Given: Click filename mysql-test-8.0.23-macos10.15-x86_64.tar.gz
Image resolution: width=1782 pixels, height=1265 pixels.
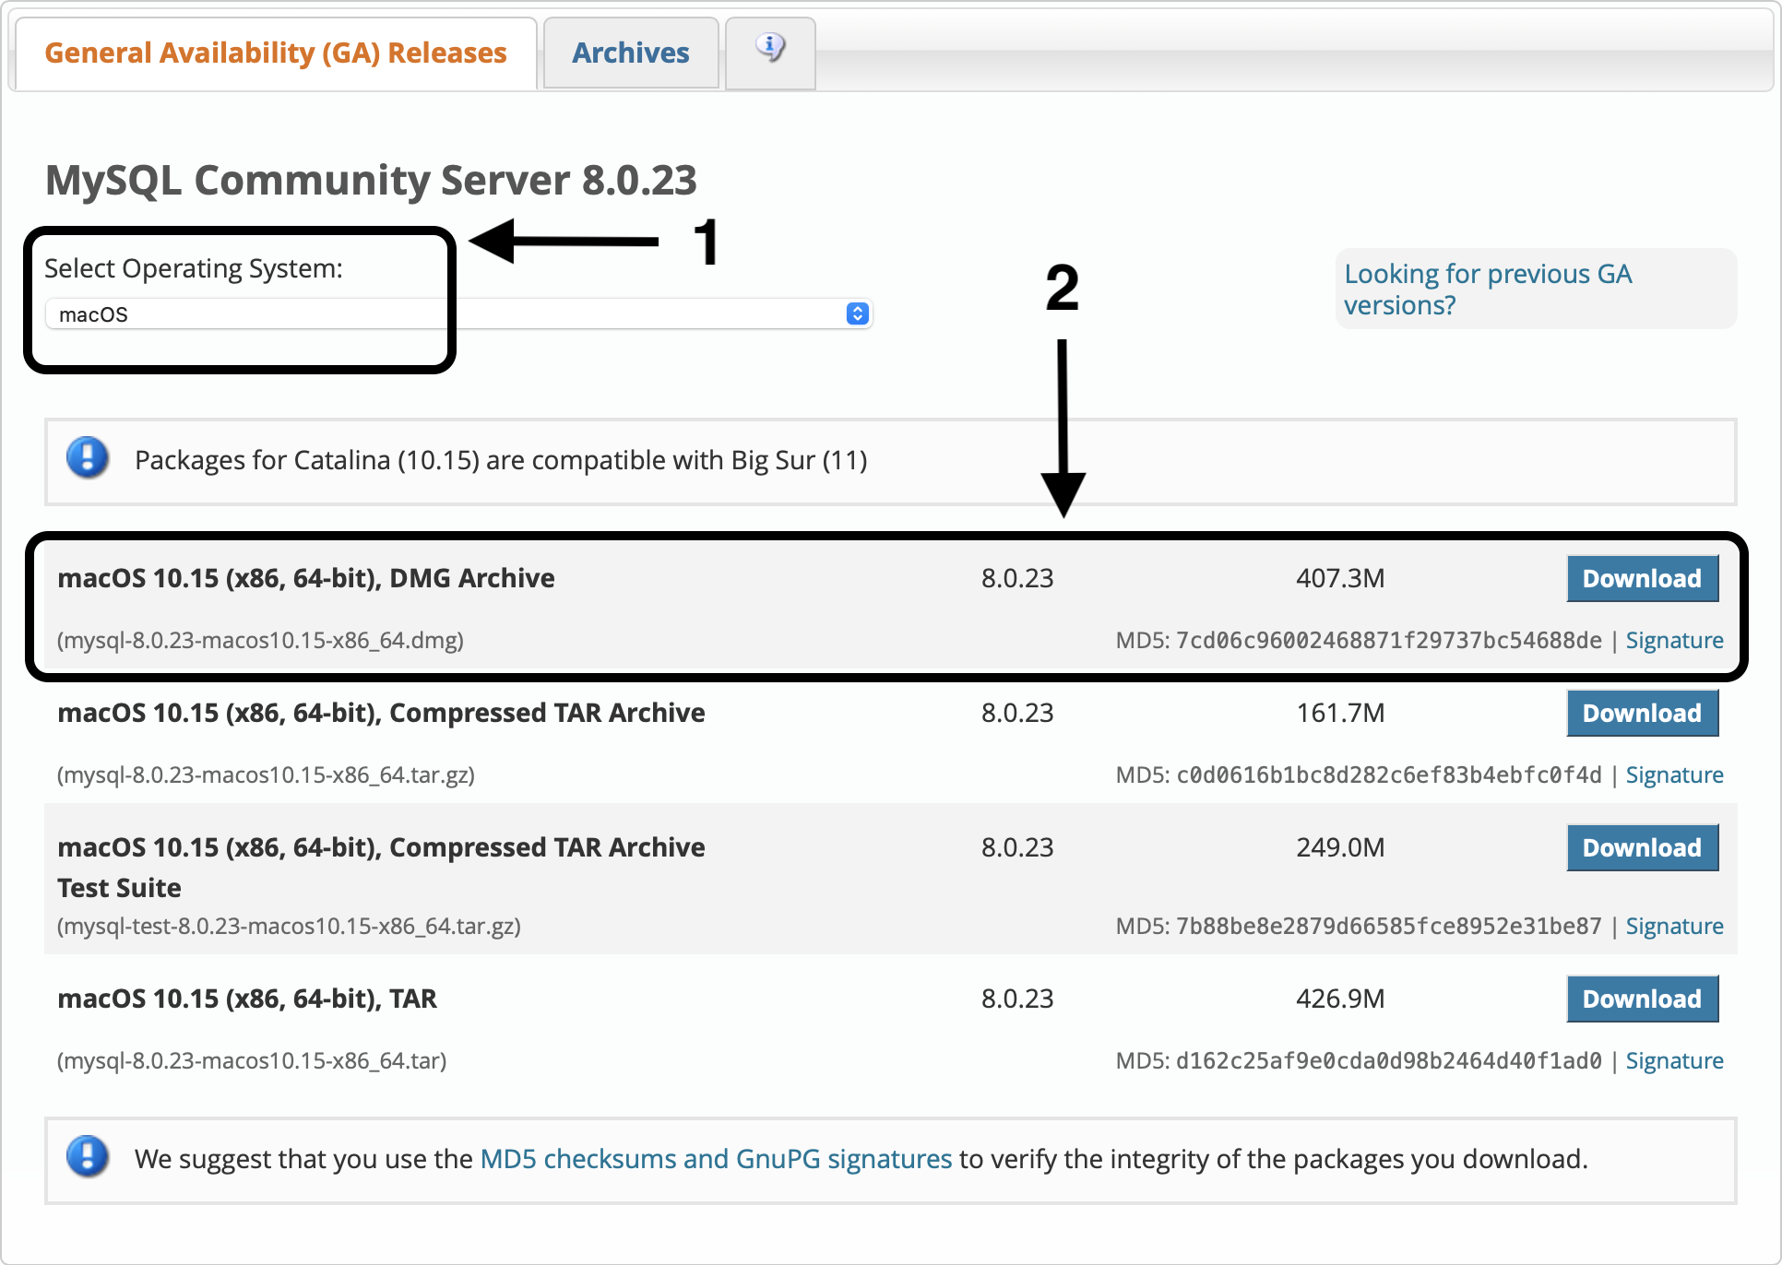Looking at the screenshot, I should [x=289, y=927].
